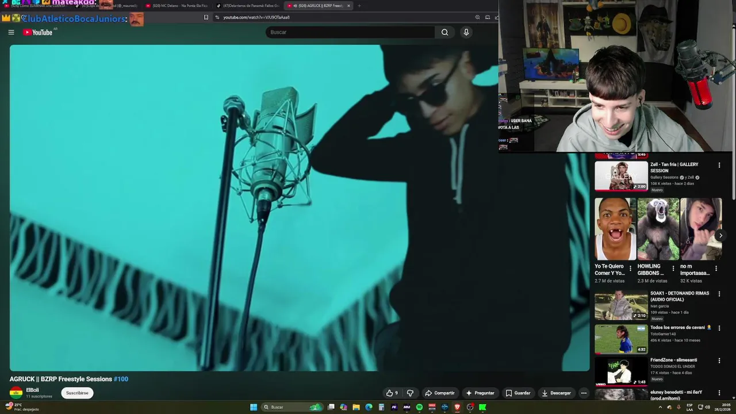Save the video with Guardar
736x414 pixels.
(x=518, y=393)
